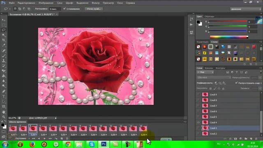The image size is (263, 148).
Task: Click red R channel slider
Action: pyautogui.click(x=227, y=21)
